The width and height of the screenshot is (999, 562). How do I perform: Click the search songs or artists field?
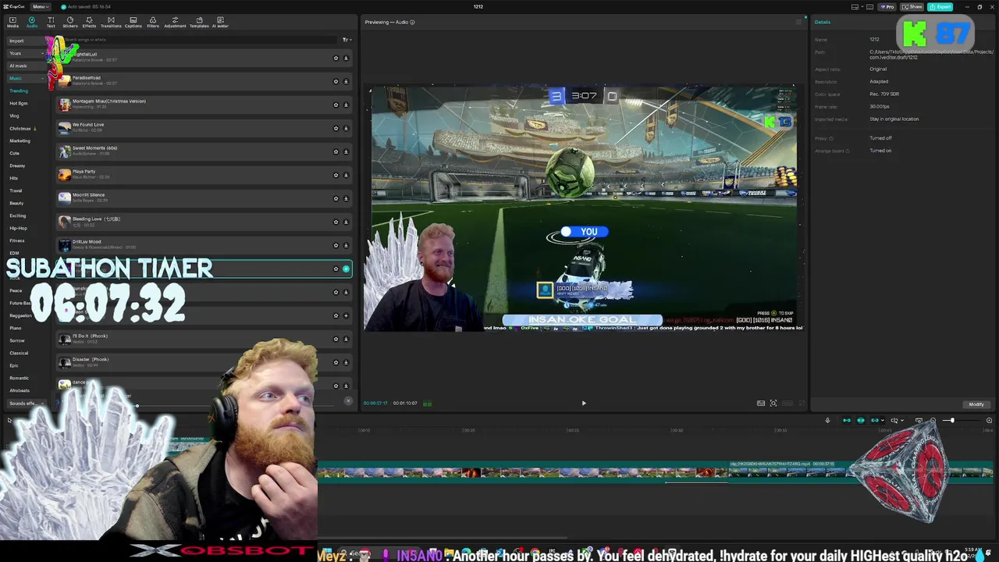point(199,40)
